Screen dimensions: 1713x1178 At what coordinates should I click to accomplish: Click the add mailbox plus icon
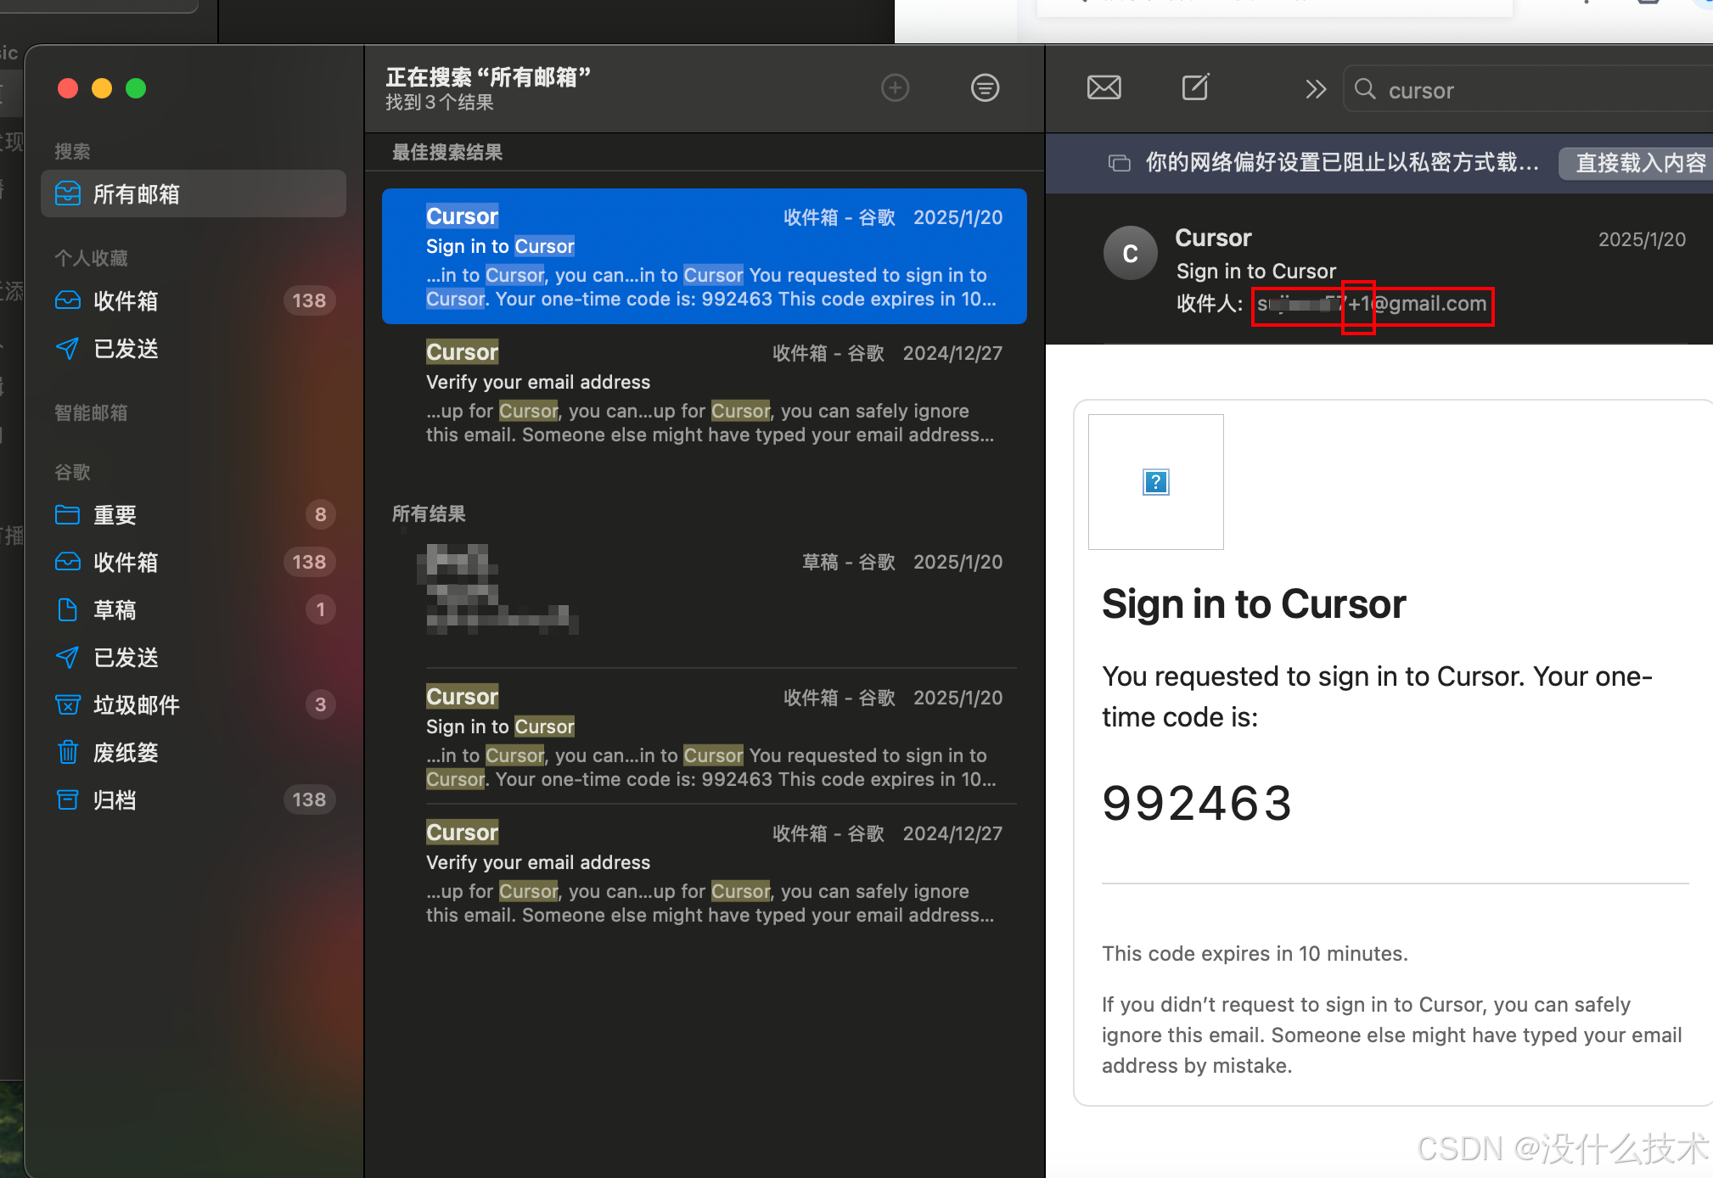click(x=895, y=88)
